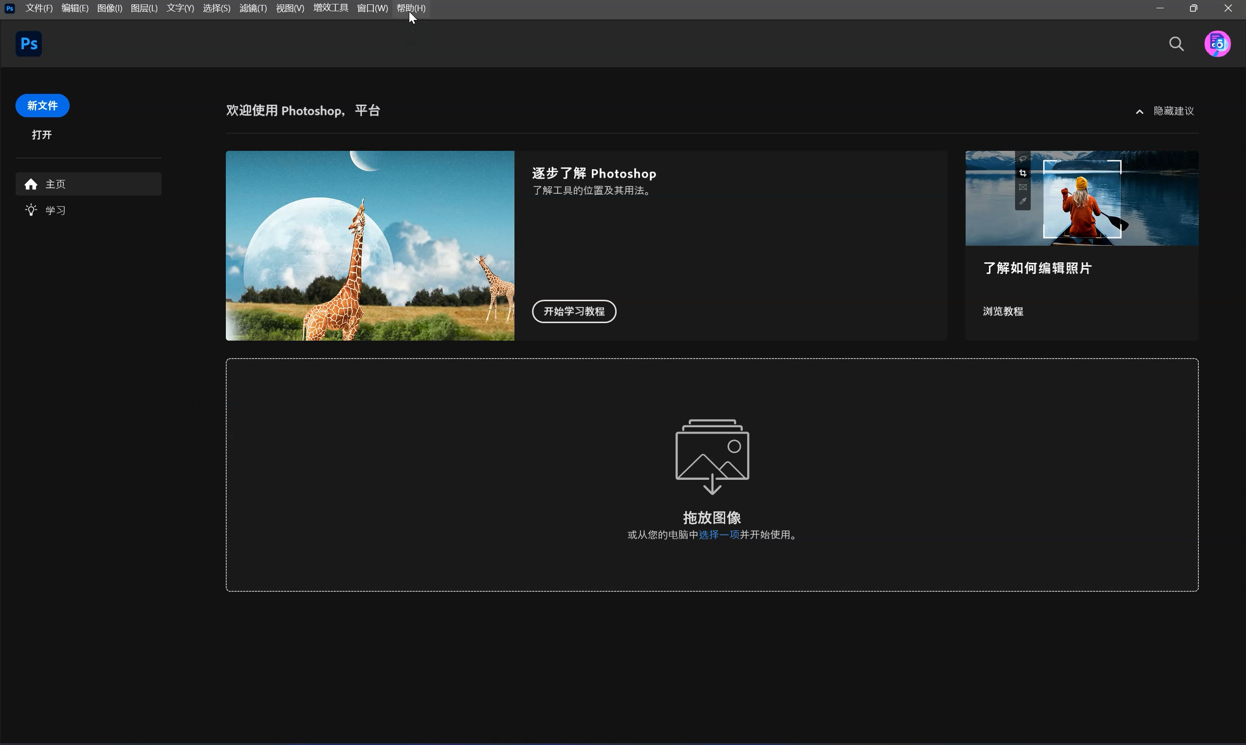Click the 选择一项 link
The width and height of the screenshot is (1246, 745).
[718, 535]
